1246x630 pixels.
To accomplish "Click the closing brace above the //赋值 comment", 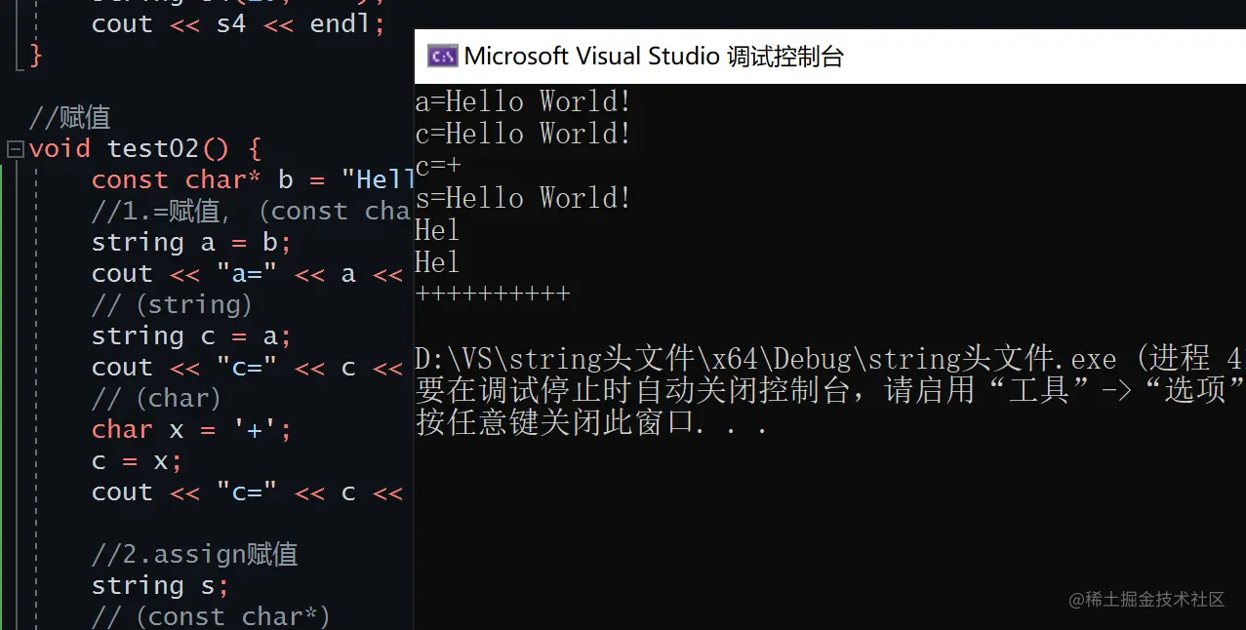I will coord(36,55).
